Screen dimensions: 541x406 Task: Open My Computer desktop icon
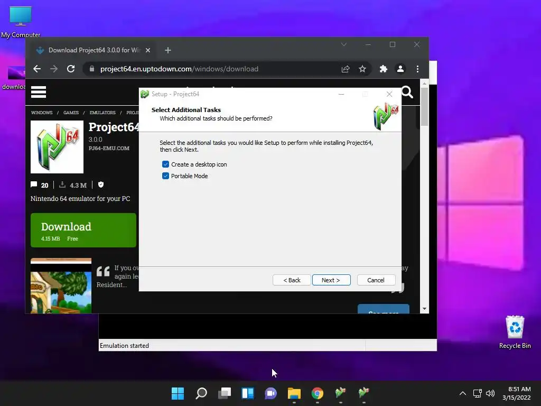tap(21, 21)
